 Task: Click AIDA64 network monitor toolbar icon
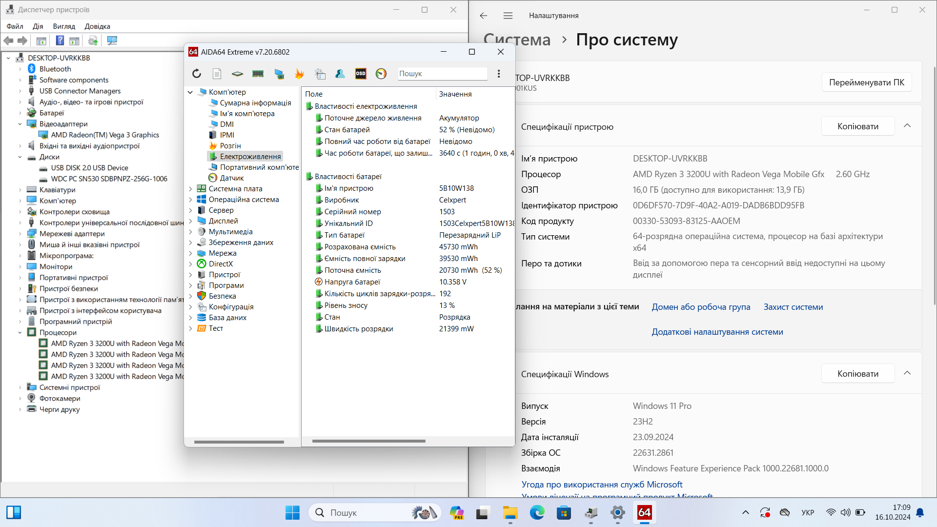(x=279, y=74)
